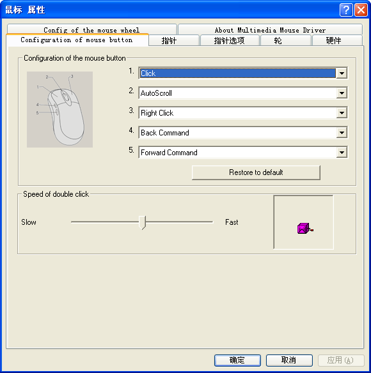Cancel using the 取消 button
371x373 pixels.
(x=289, y=360)
